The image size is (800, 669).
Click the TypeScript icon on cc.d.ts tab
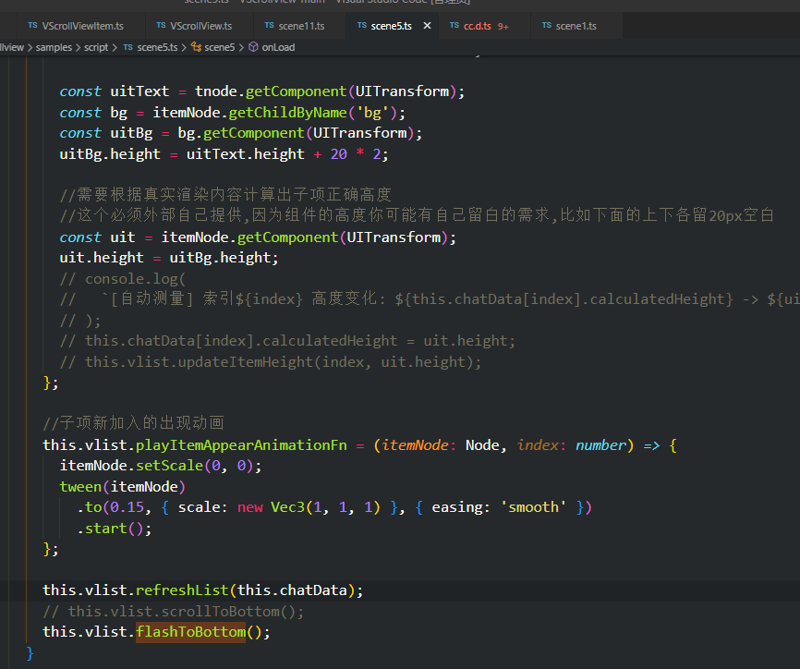point(455,26)
